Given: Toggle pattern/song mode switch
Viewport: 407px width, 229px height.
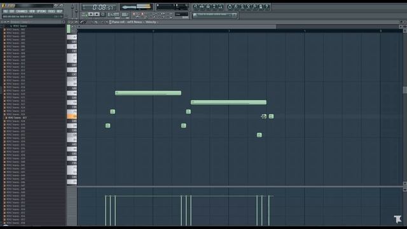Looking at the screenshot, I should coord(84,14).
